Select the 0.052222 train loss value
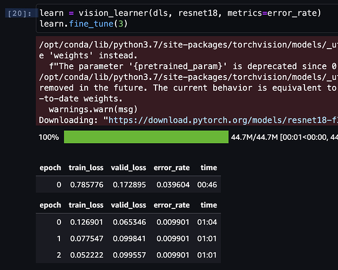The width and height of the screenshot is (338, 270). tap(86, 253)
